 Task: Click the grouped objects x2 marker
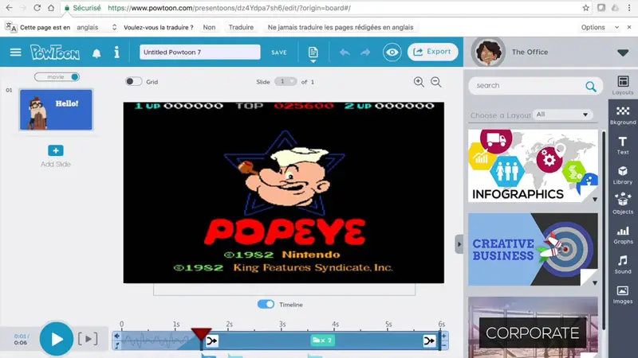coord(323,340)
